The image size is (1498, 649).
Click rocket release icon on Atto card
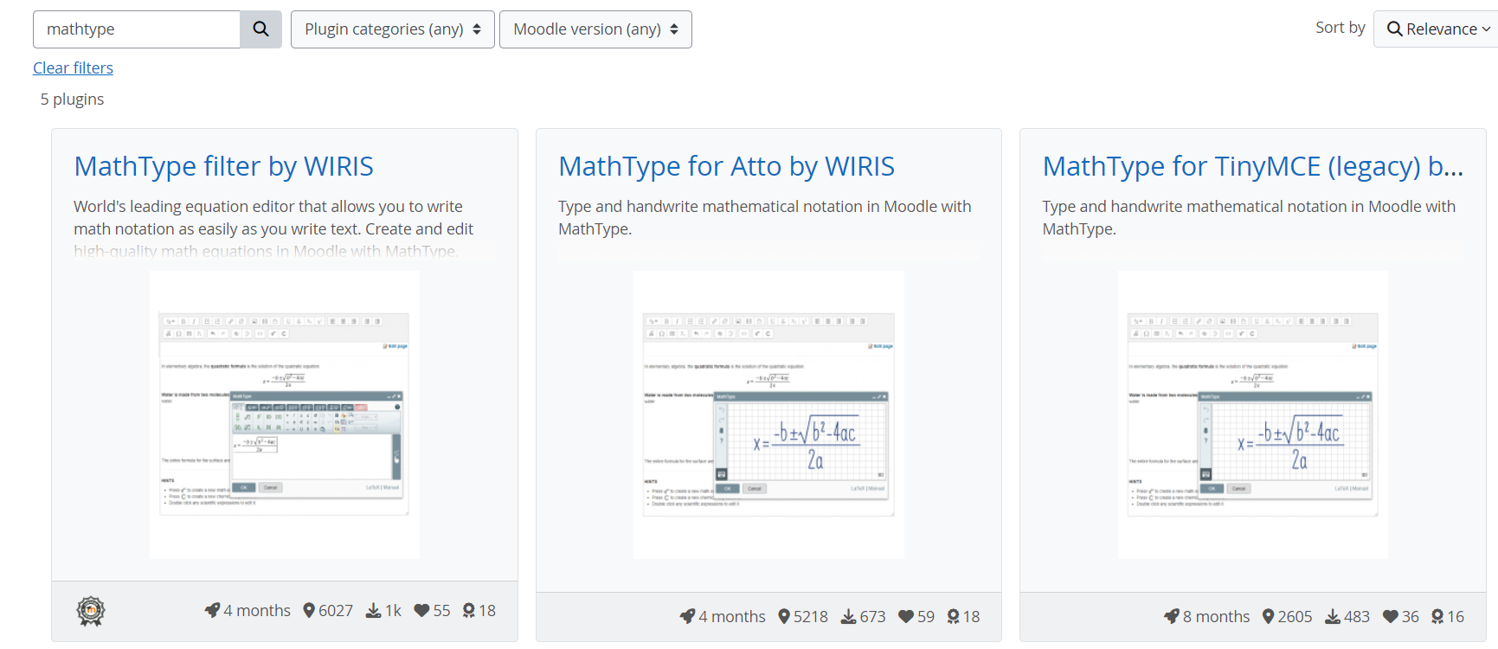tap(687, 616)
